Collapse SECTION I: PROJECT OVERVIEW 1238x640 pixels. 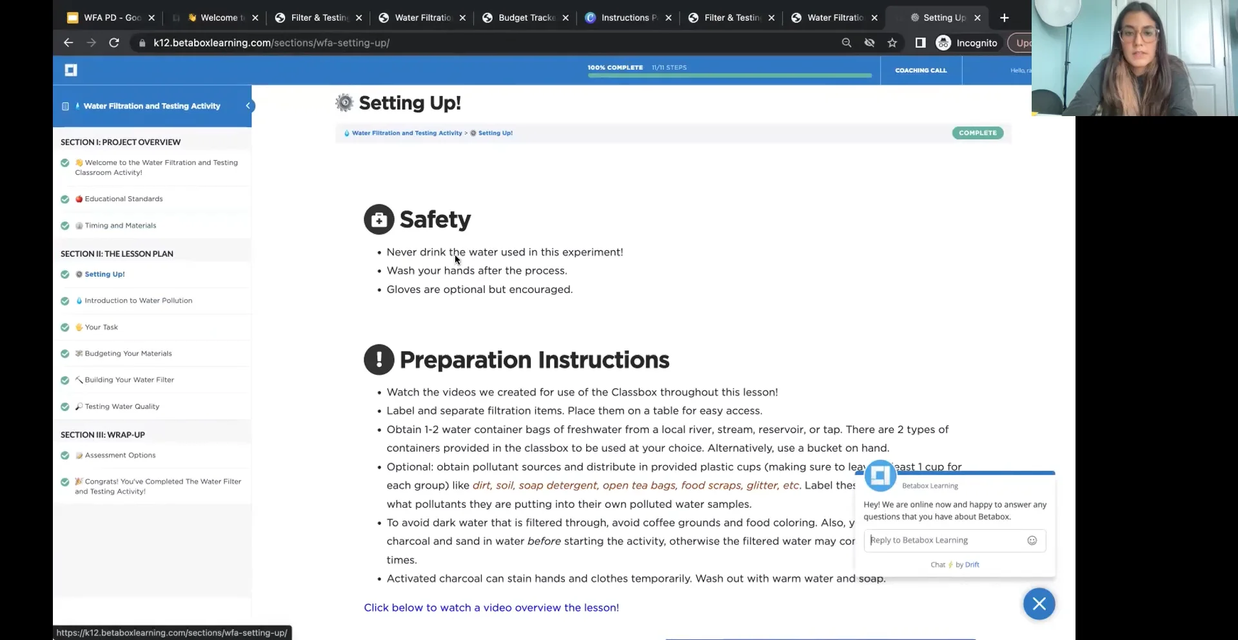[x=121, y=142]
